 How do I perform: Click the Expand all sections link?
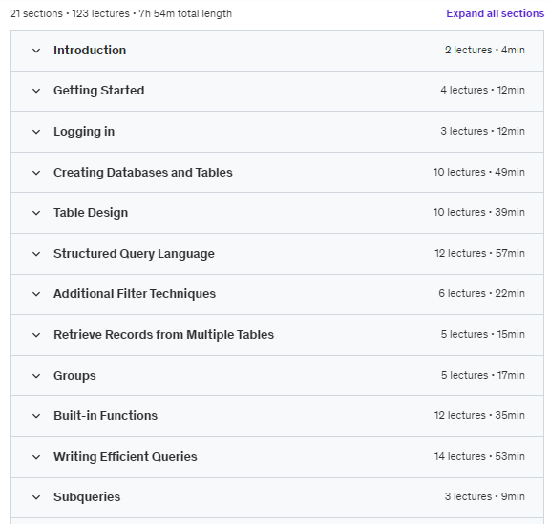pyautogui.click(x=495, y=13)
